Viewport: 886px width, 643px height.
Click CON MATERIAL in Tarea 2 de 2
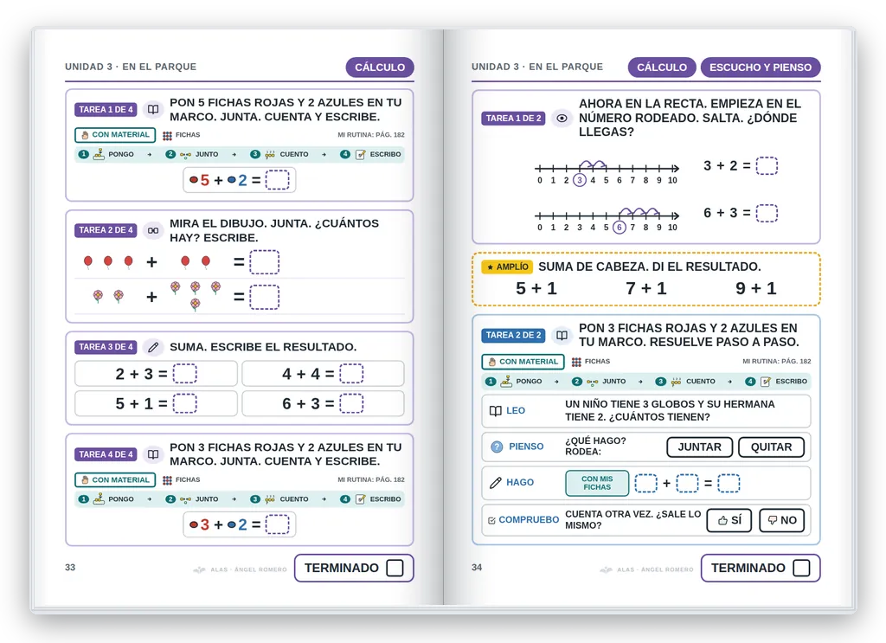click(523, 362)
